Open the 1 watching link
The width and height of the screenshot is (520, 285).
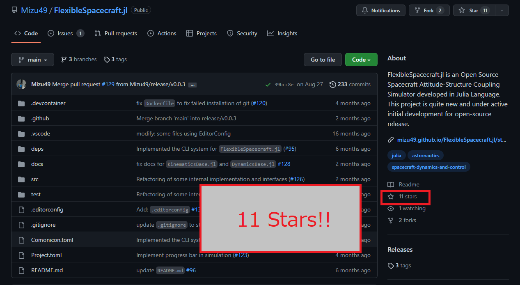407,208
